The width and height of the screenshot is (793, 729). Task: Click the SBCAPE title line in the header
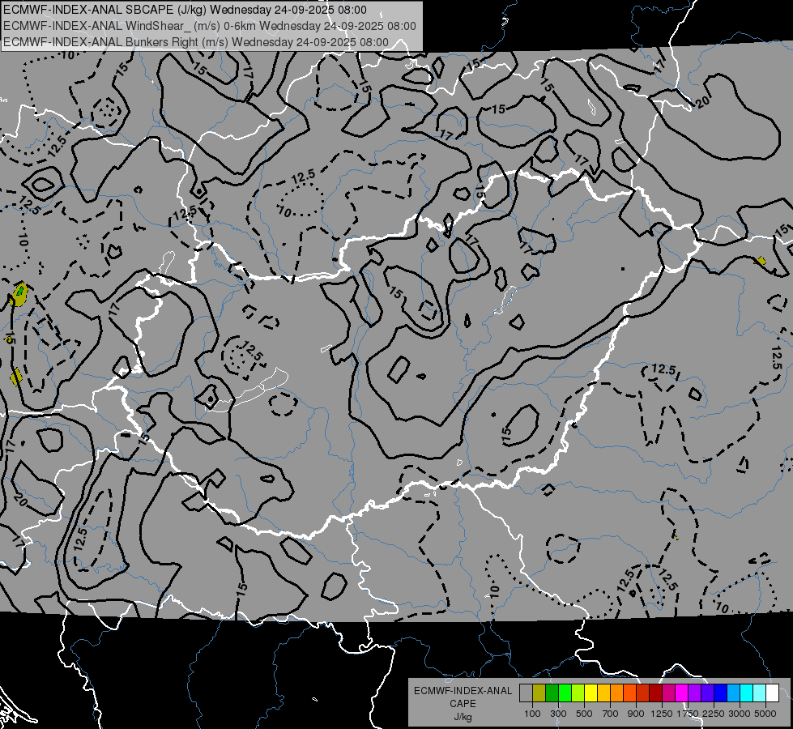click(185, 10)
